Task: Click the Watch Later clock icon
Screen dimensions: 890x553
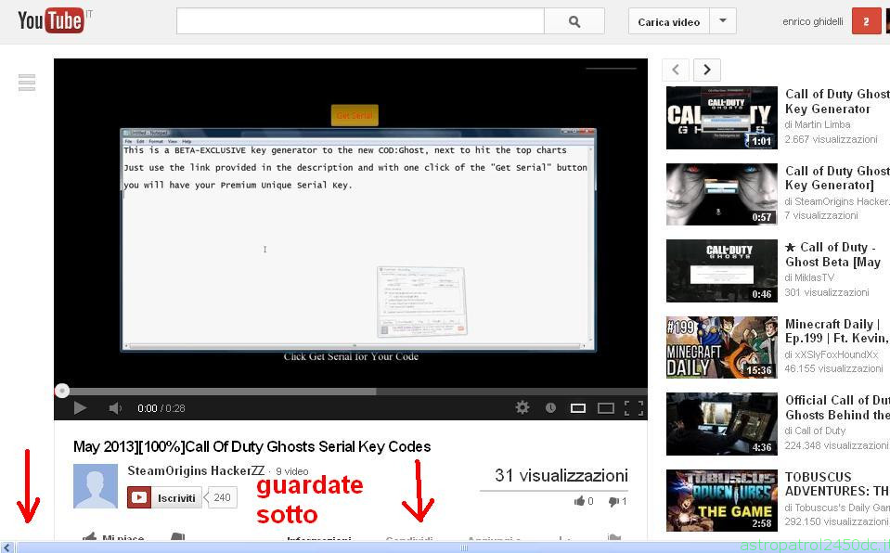Action: point(550,407)
